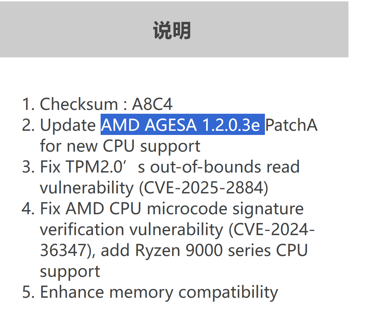Click the Ryzen 9000 text

click(179, 251)
